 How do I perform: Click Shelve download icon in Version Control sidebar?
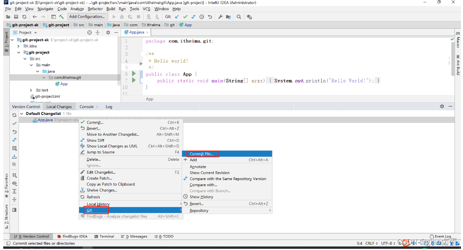coord(14,156)
